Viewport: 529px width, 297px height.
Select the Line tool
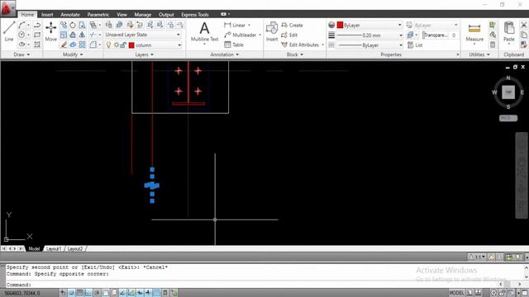9,31
